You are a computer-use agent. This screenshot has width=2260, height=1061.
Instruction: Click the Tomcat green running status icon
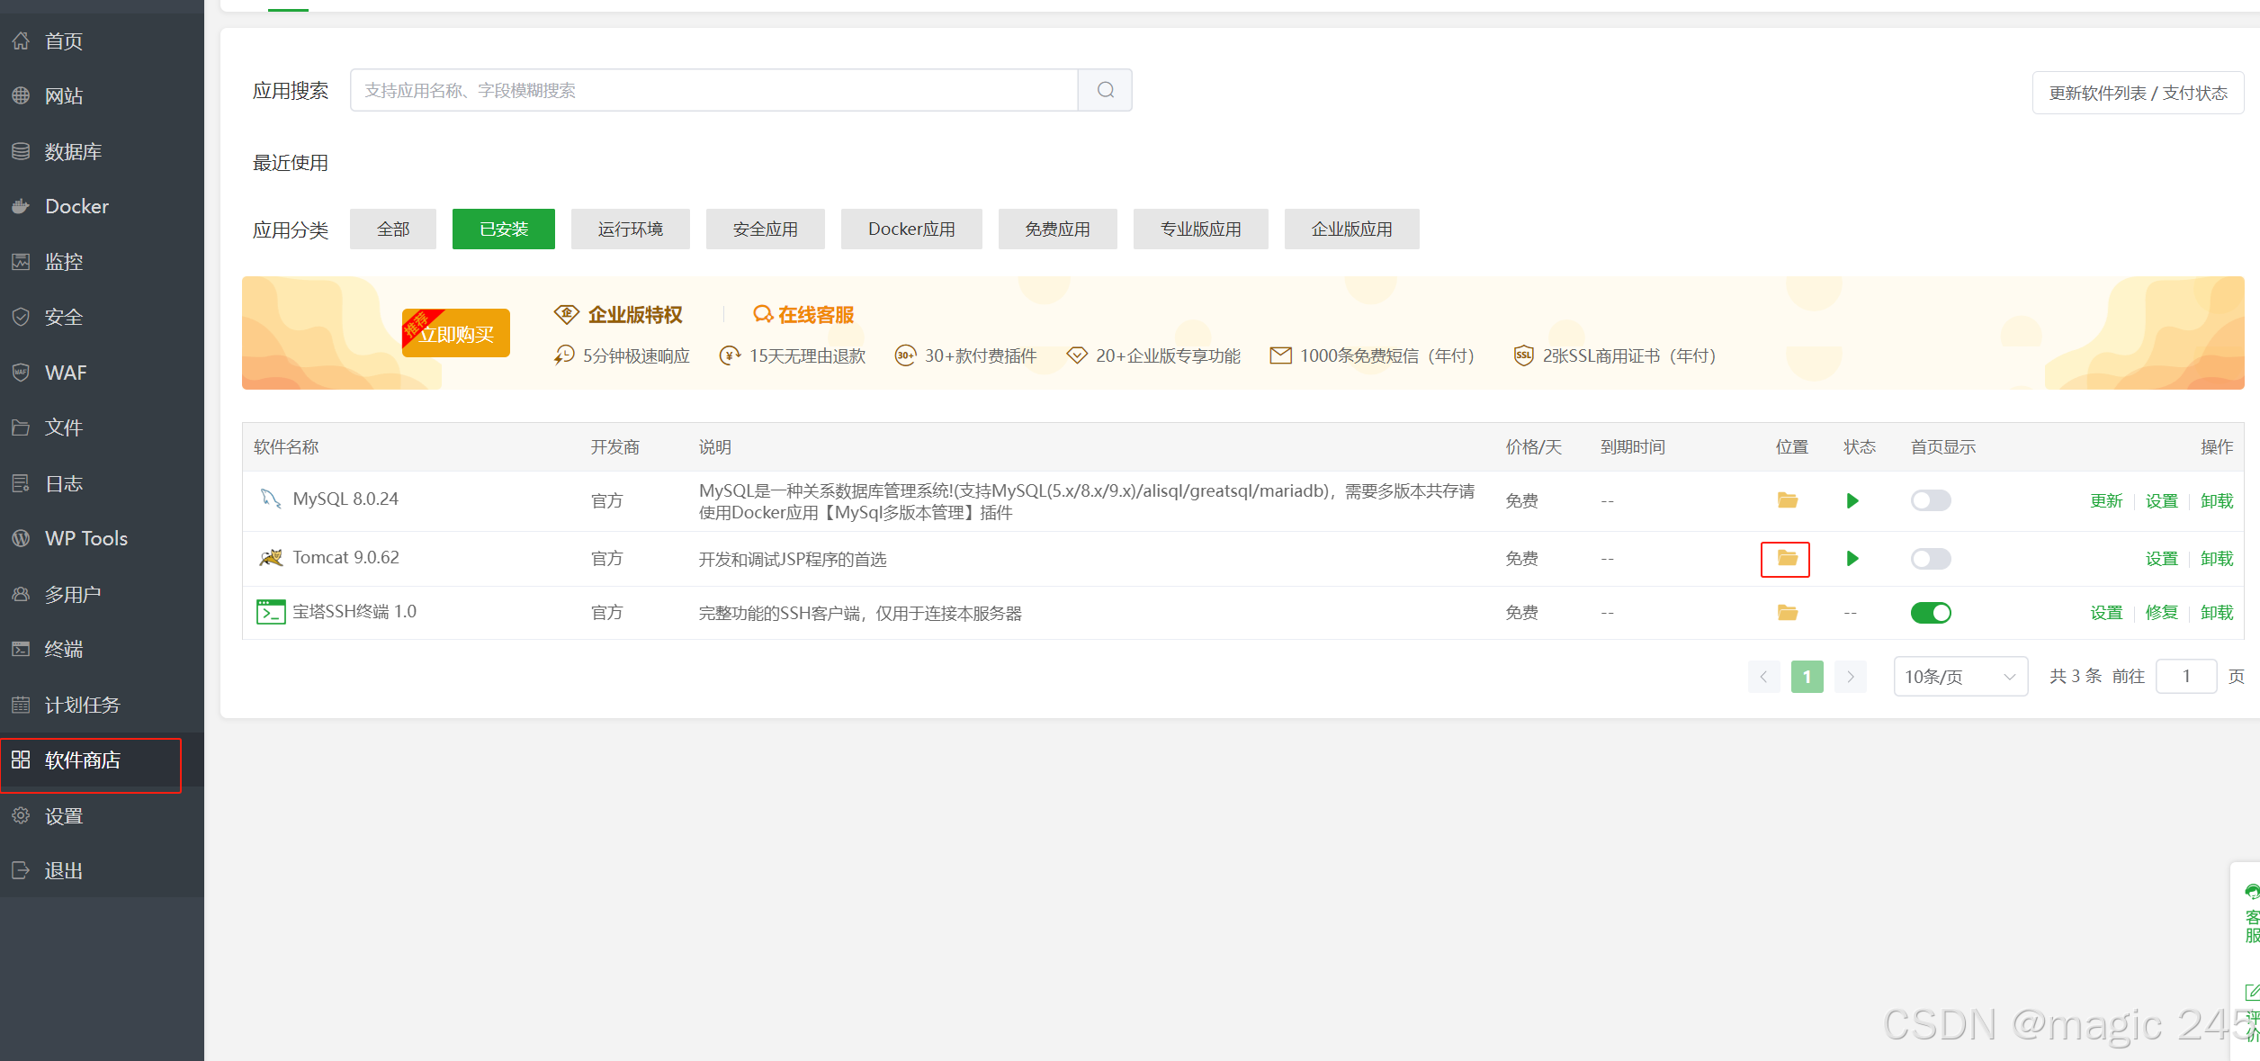pos(1852,559)
